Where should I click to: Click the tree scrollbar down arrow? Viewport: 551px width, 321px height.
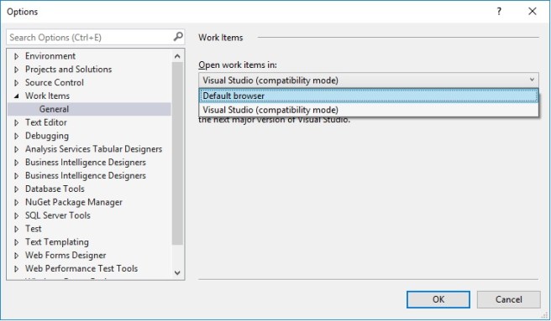point(177,272)
